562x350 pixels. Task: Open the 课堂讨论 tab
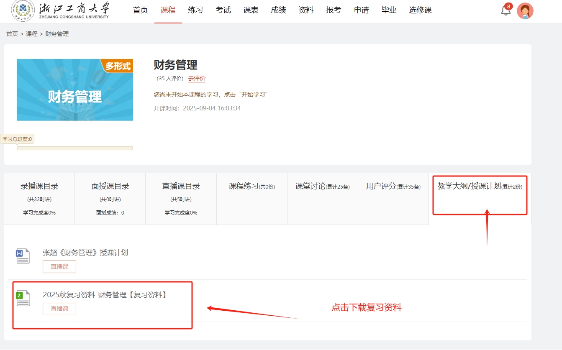tap(322, 186)
